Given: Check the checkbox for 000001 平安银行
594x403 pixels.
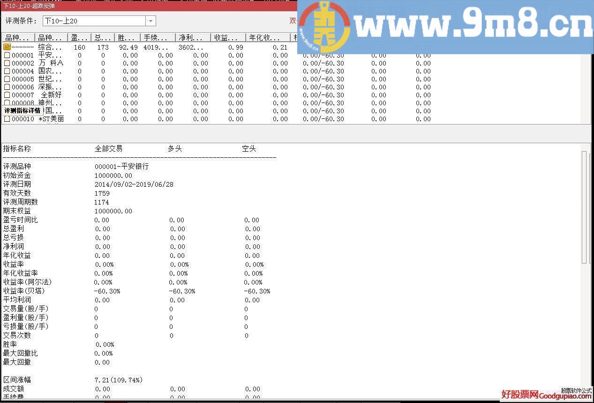Looking at the screenshot, I should [x=7, y=55].
